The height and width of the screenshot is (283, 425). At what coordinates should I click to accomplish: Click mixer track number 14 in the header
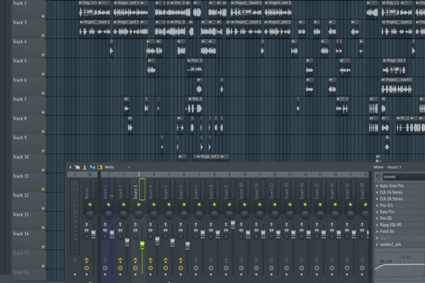click(305, 175)
